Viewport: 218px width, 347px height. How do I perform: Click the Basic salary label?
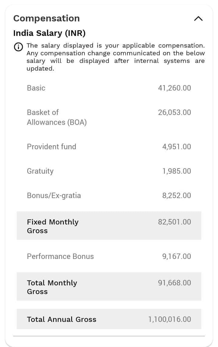(x=36, y=88)
